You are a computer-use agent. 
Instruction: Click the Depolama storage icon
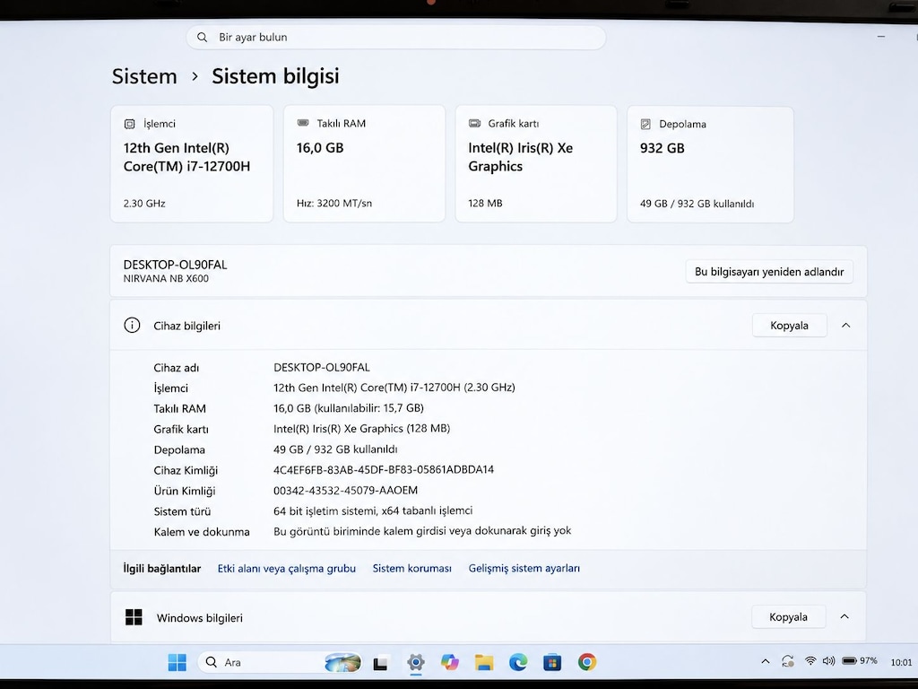(645, 124)
